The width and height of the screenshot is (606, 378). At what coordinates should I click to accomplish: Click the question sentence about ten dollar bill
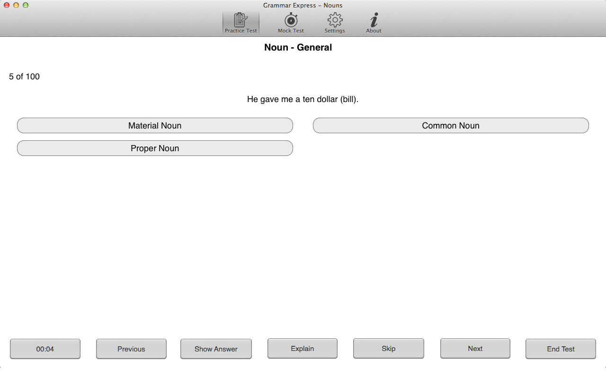(303, 99)
